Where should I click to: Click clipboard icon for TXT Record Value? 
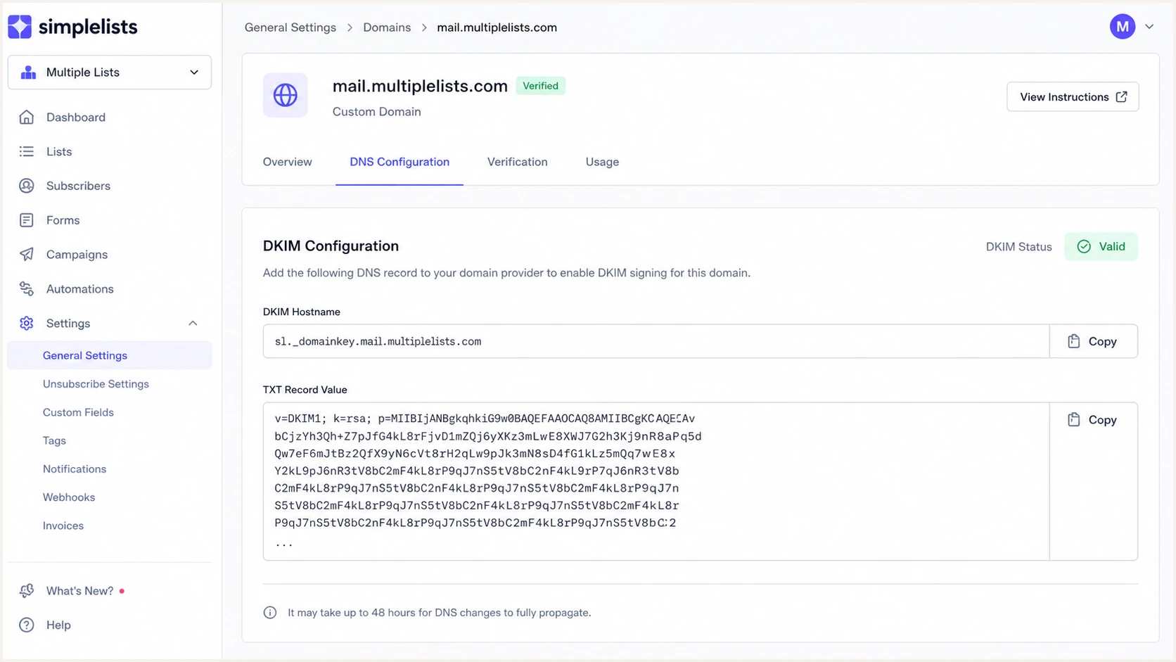pos(1074,419)
